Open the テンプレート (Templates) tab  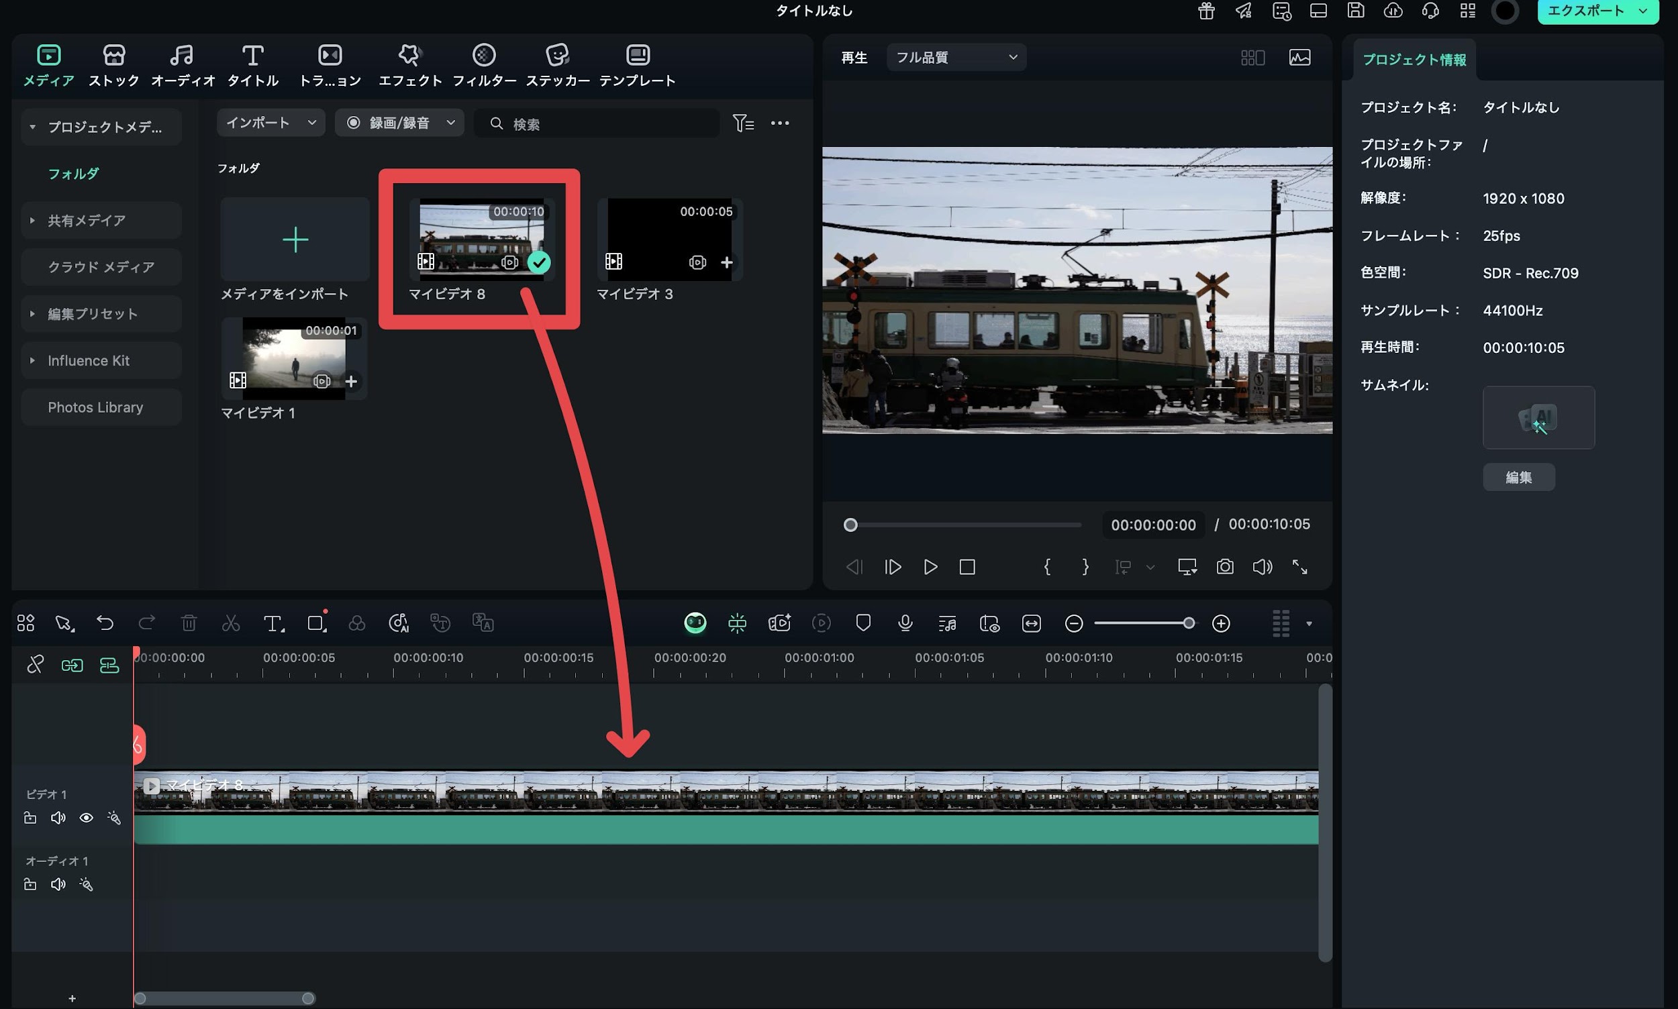(x=638, y=65)
